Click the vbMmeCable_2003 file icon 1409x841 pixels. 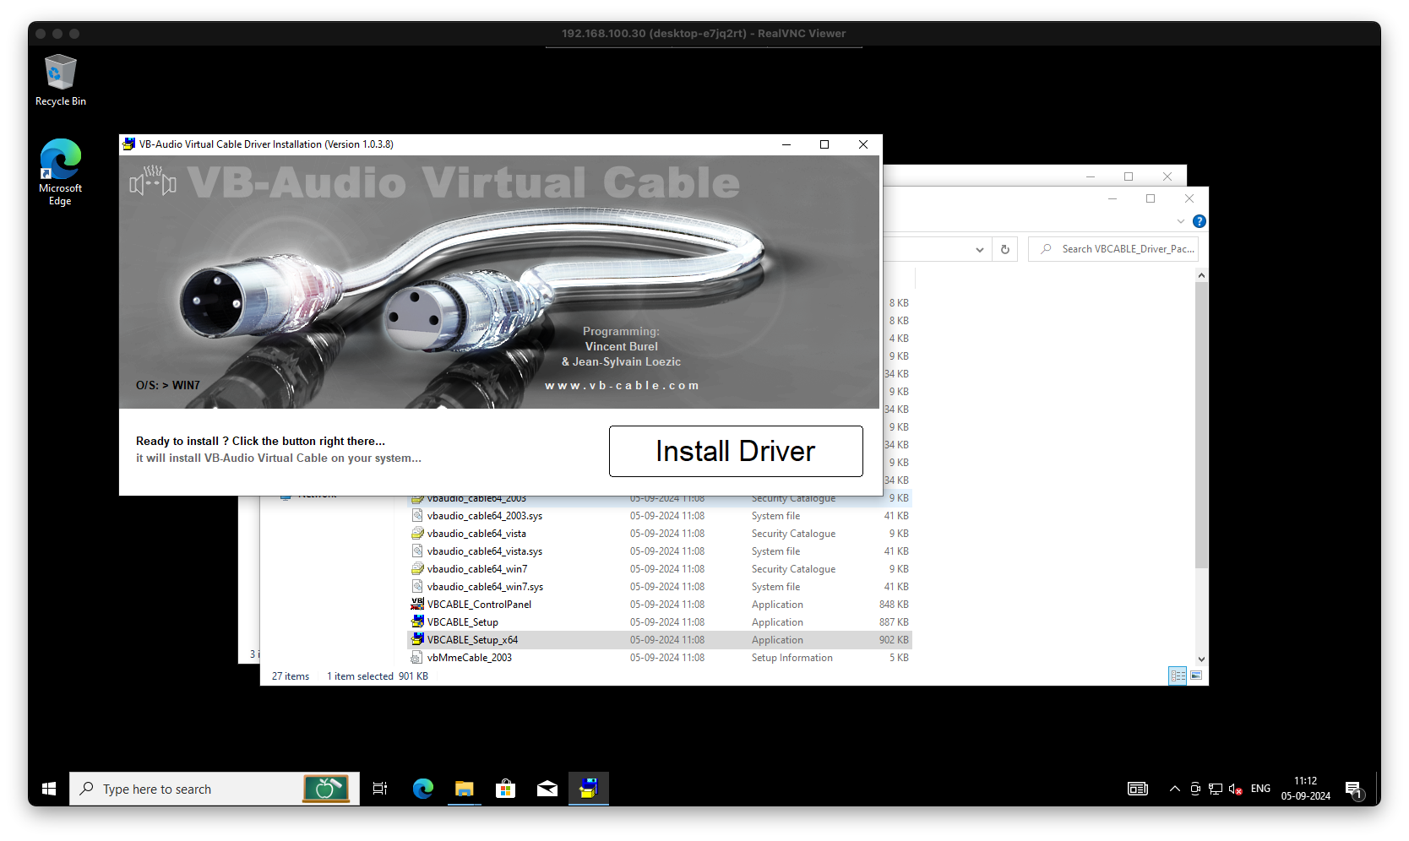(417, 657)
